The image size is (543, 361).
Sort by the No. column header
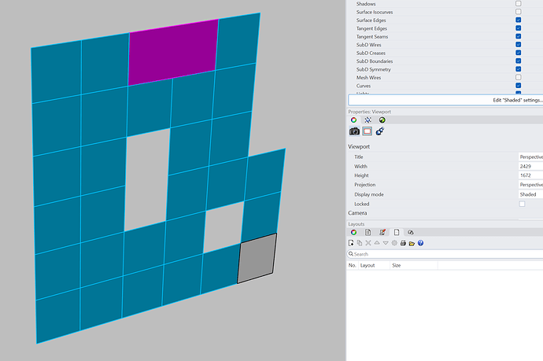(353, 266)
